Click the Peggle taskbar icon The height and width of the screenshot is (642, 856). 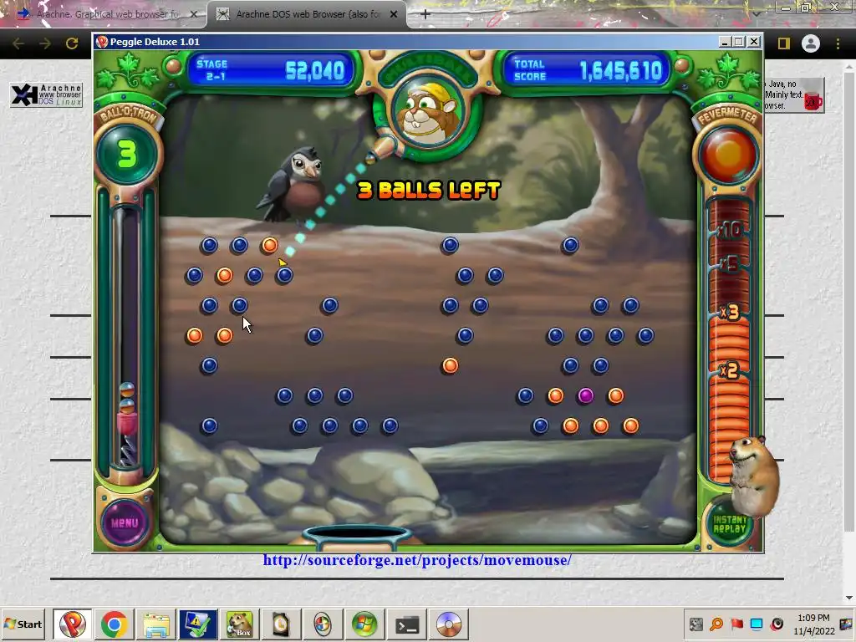coord(72,624)
